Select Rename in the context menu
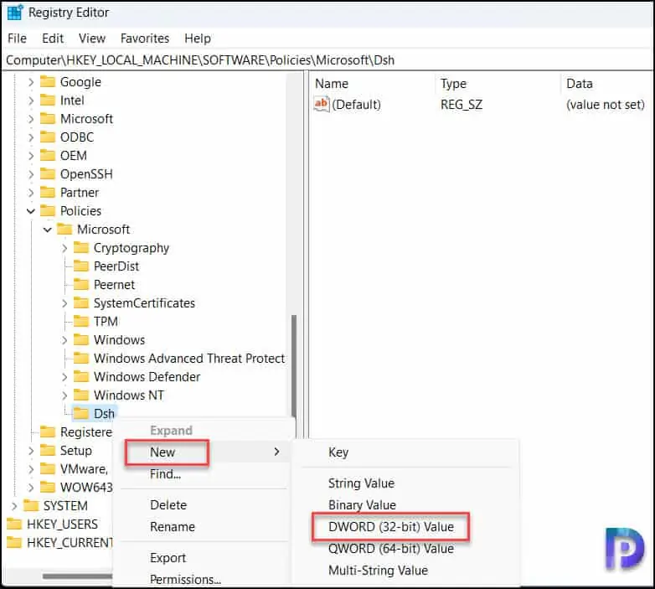655x589 pixels. point(172,527)
